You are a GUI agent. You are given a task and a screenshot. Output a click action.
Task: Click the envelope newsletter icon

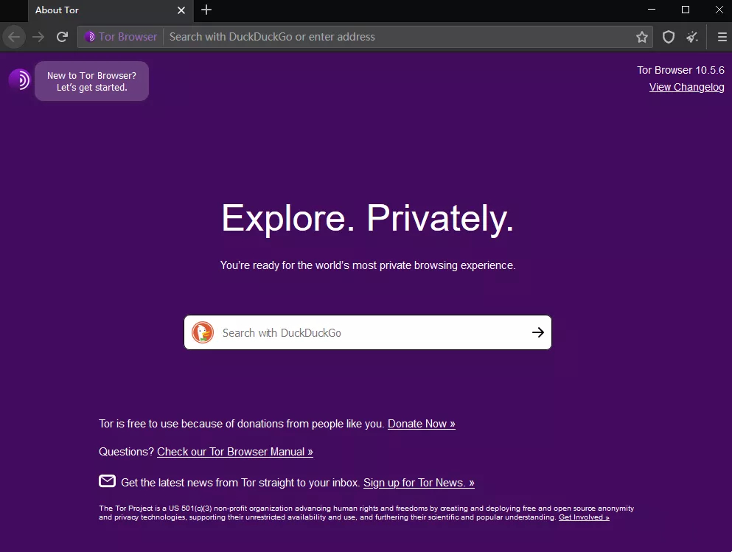point(108,481)
